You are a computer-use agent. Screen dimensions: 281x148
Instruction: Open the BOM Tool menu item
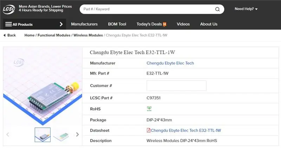point(117,24)
